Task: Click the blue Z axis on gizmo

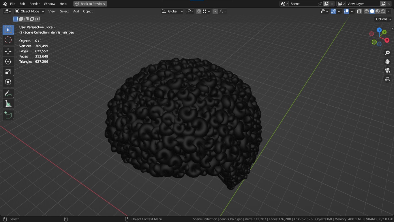Action: 379,30
